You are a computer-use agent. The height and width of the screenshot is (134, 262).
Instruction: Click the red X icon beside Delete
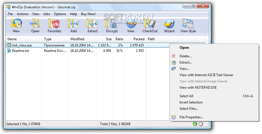pyautogui.click(x=174, y=56)
